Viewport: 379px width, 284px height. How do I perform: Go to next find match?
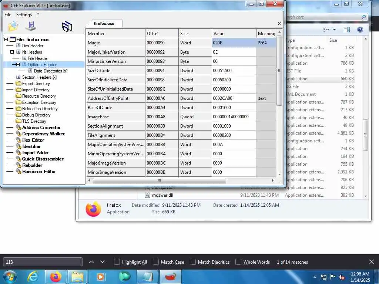pyautogui.click(x=103, y=262)
